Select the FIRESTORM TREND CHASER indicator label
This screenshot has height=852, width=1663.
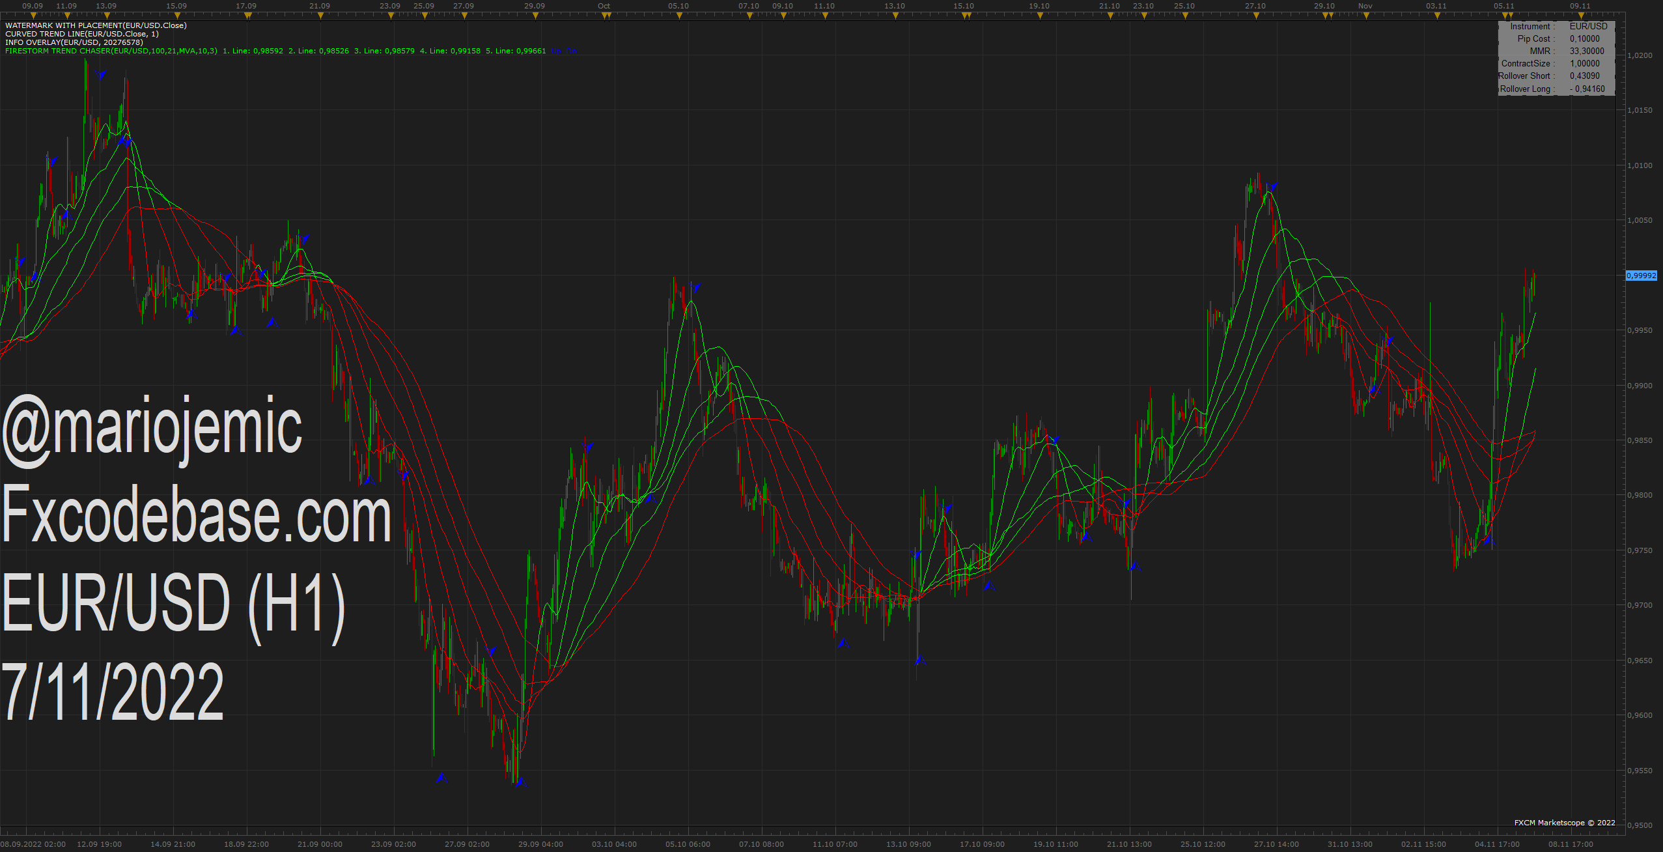(111, 51)
